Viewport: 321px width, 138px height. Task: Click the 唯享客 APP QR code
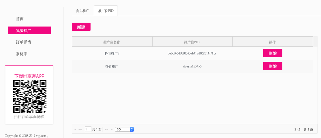pos(30,96)
